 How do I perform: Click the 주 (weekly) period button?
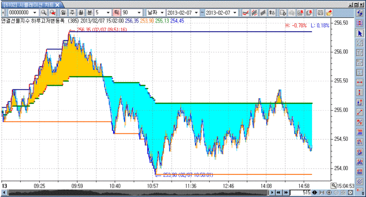coord(72,12)
